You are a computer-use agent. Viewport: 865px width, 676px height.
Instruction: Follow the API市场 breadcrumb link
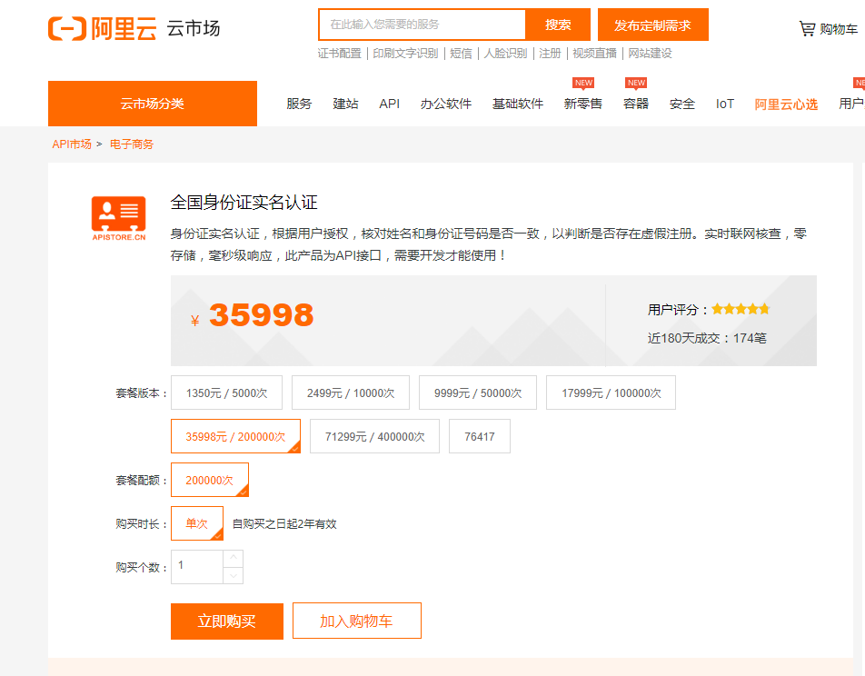tap(72, 144)
